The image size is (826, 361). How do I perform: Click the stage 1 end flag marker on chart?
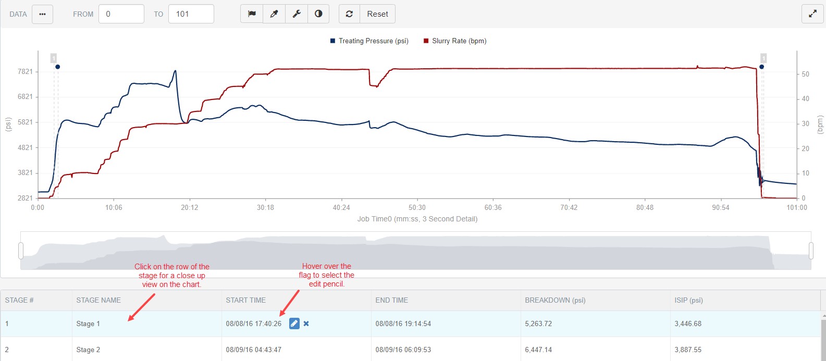(763, 58)
